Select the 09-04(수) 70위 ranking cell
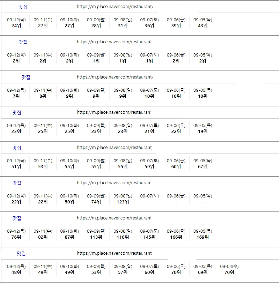 (229, 269)
